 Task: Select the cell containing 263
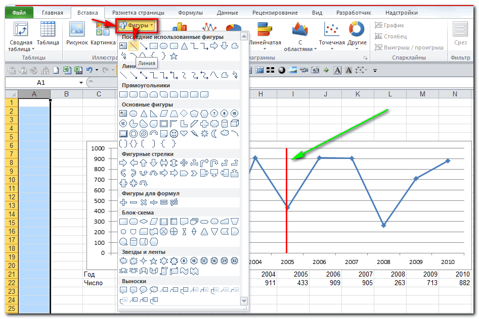tap(390, 283)
